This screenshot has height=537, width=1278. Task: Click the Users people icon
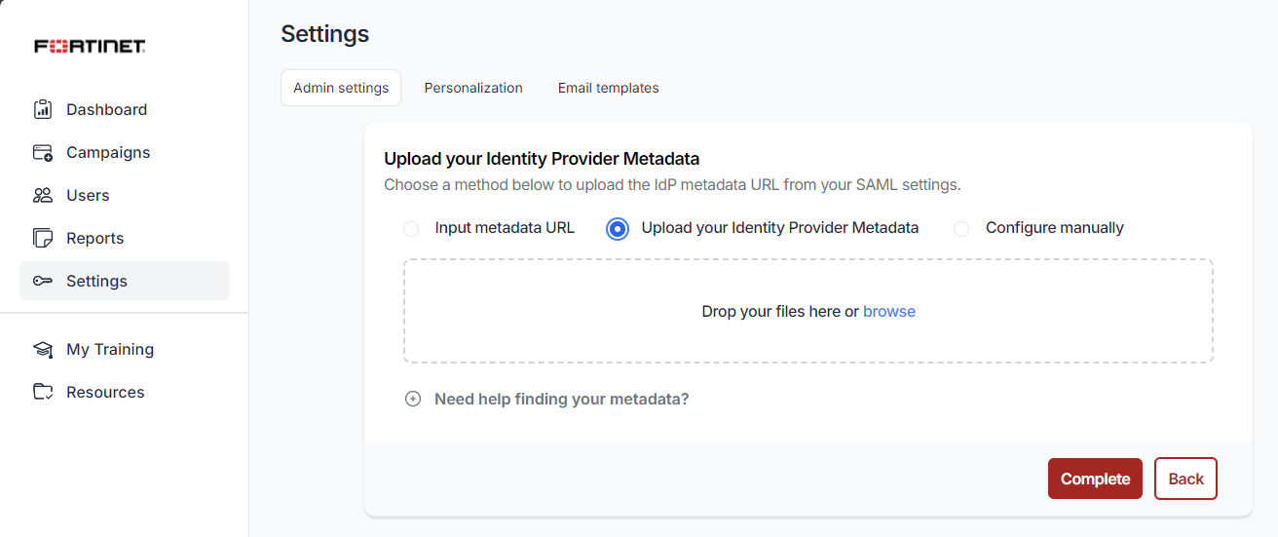(43, 195)
